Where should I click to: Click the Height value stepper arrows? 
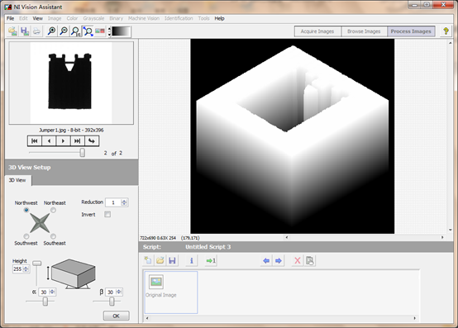click(x=26, y=269)
